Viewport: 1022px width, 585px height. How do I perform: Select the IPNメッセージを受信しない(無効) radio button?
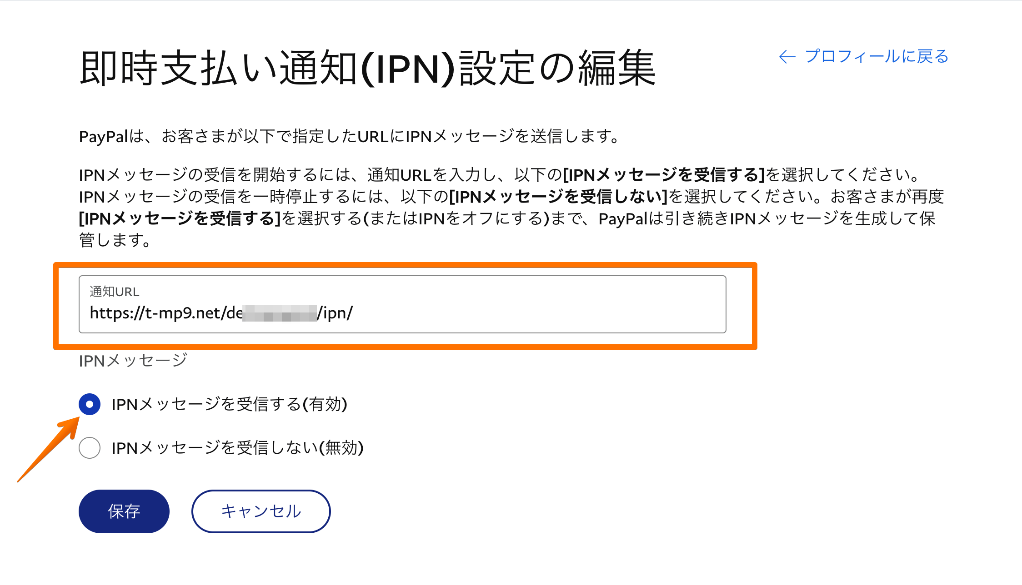pyautogui.click(x=90, y=448)
